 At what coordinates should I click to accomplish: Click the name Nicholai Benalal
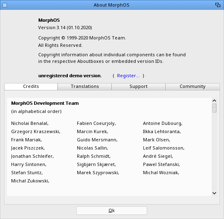click(30, 123)
